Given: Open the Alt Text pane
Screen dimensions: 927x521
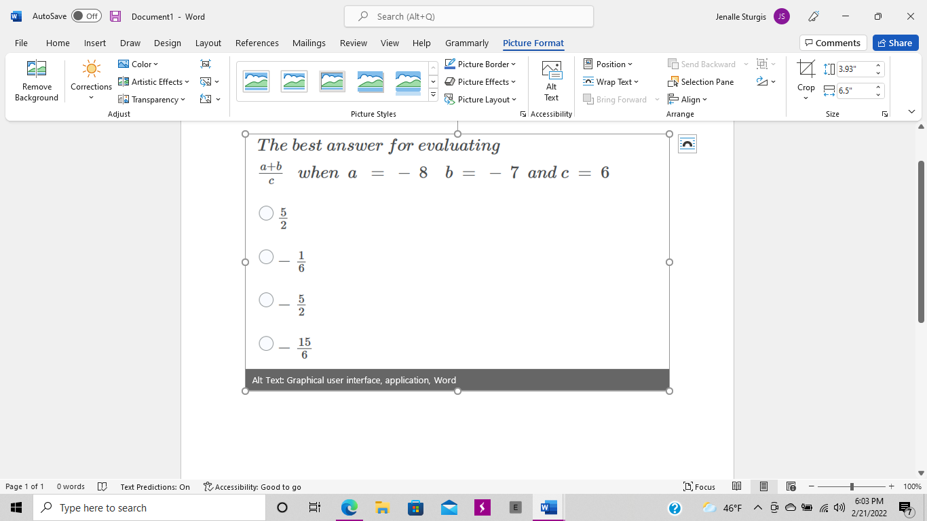Looking at the screenshot, I should tap(551, 81).
